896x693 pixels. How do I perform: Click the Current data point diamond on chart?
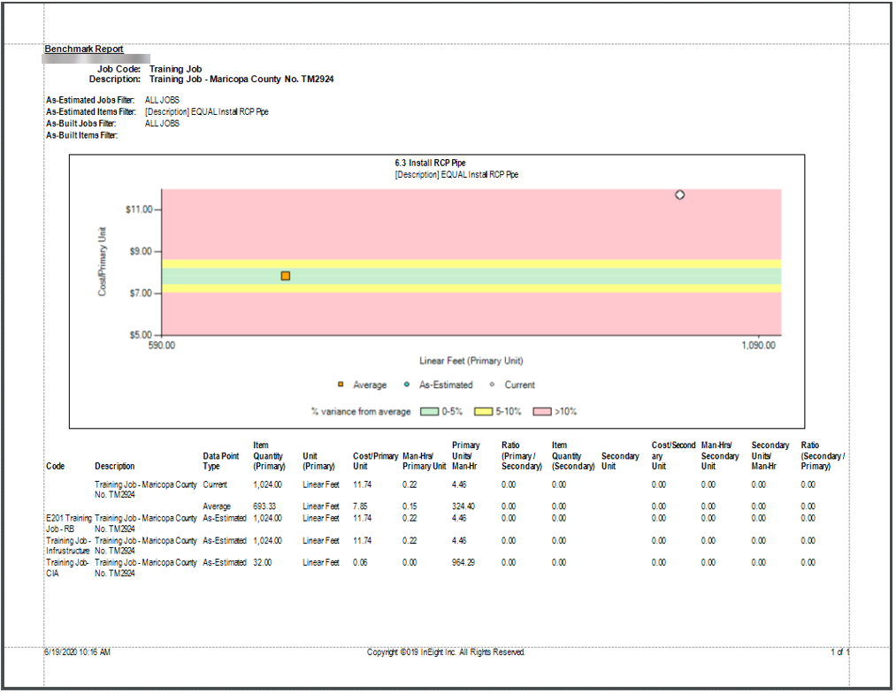[680, 194]
